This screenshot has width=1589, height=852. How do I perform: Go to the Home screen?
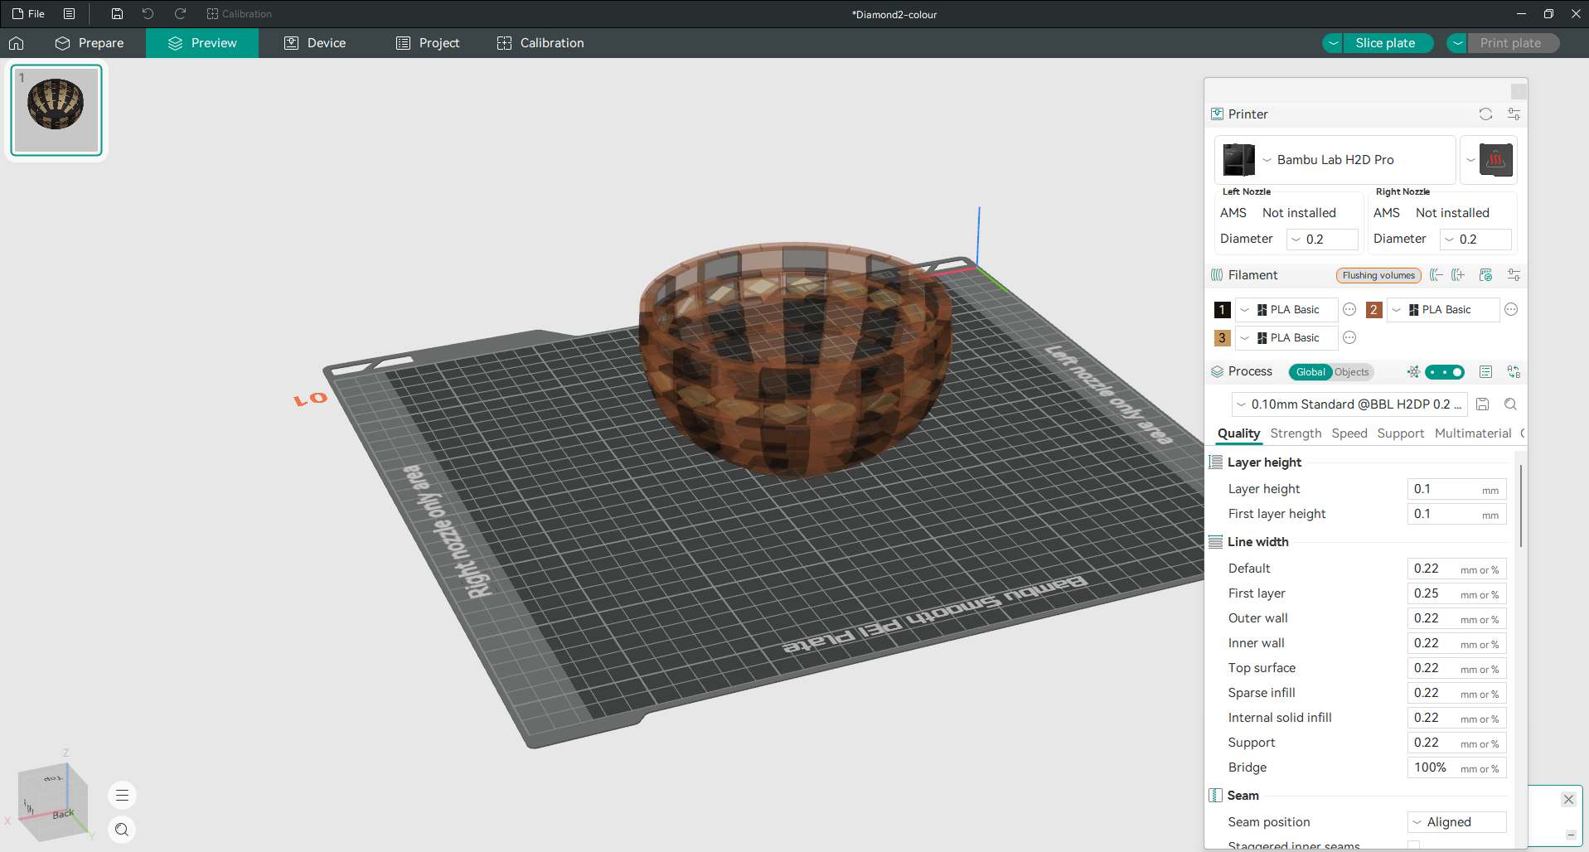click(x=17, y=43)
